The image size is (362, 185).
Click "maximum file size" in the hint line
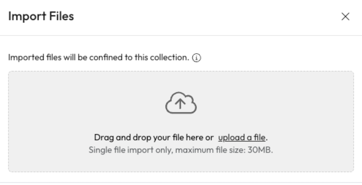coord(209,150)
